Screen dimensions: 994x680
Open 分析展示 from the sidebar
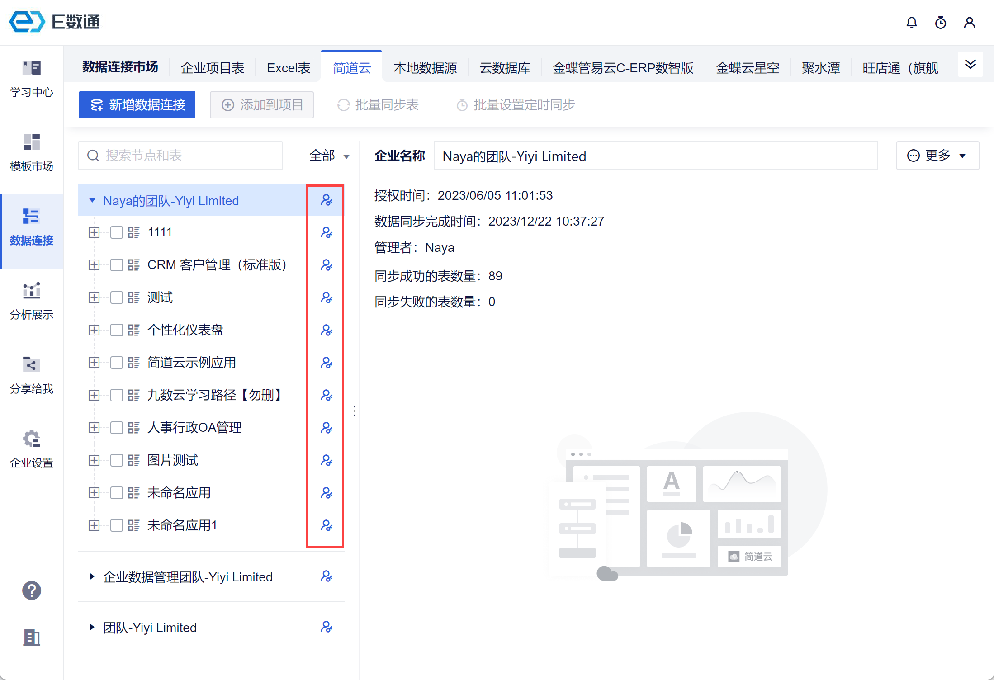31,301
